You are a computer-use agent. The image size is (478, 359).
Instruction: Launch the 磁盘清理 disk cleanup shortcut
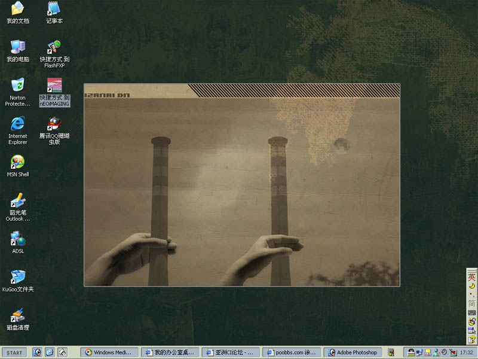pos(18,315)
